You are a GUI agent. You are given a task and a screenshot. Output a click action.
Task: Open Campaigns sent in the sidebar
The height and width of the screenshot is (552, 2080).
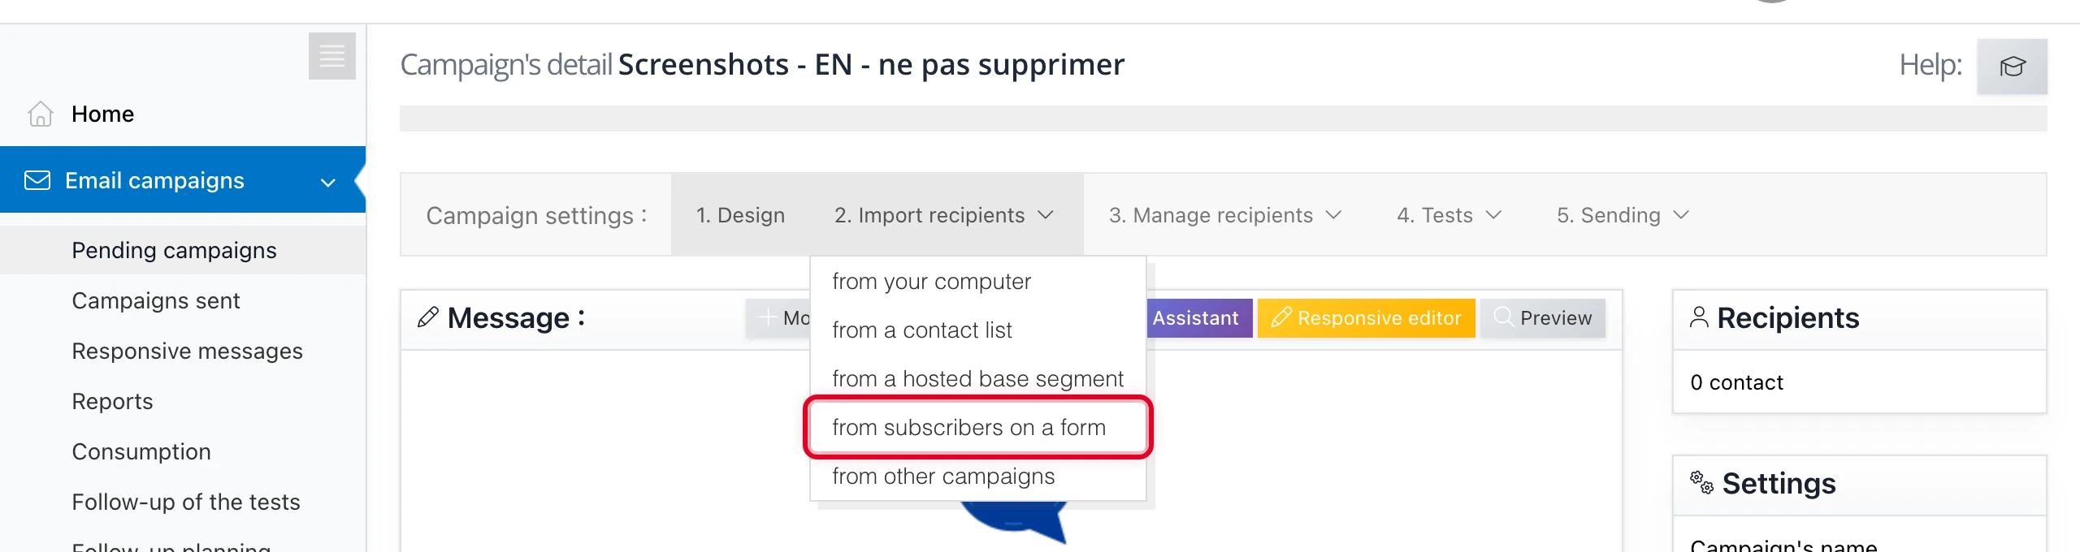click(156, 300)
